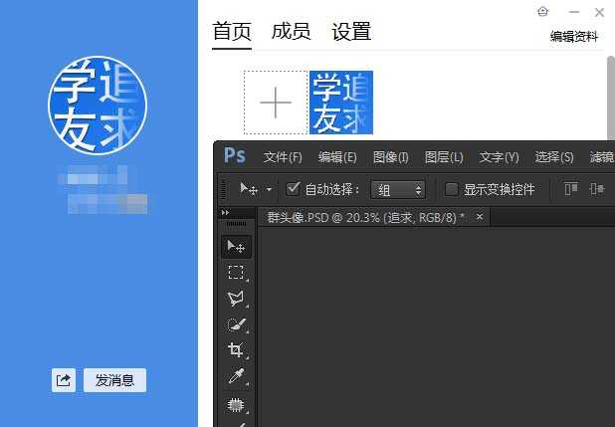615x427 pixels.
Task: Select the Move tool in the toolbox
Action: [236, 246]
